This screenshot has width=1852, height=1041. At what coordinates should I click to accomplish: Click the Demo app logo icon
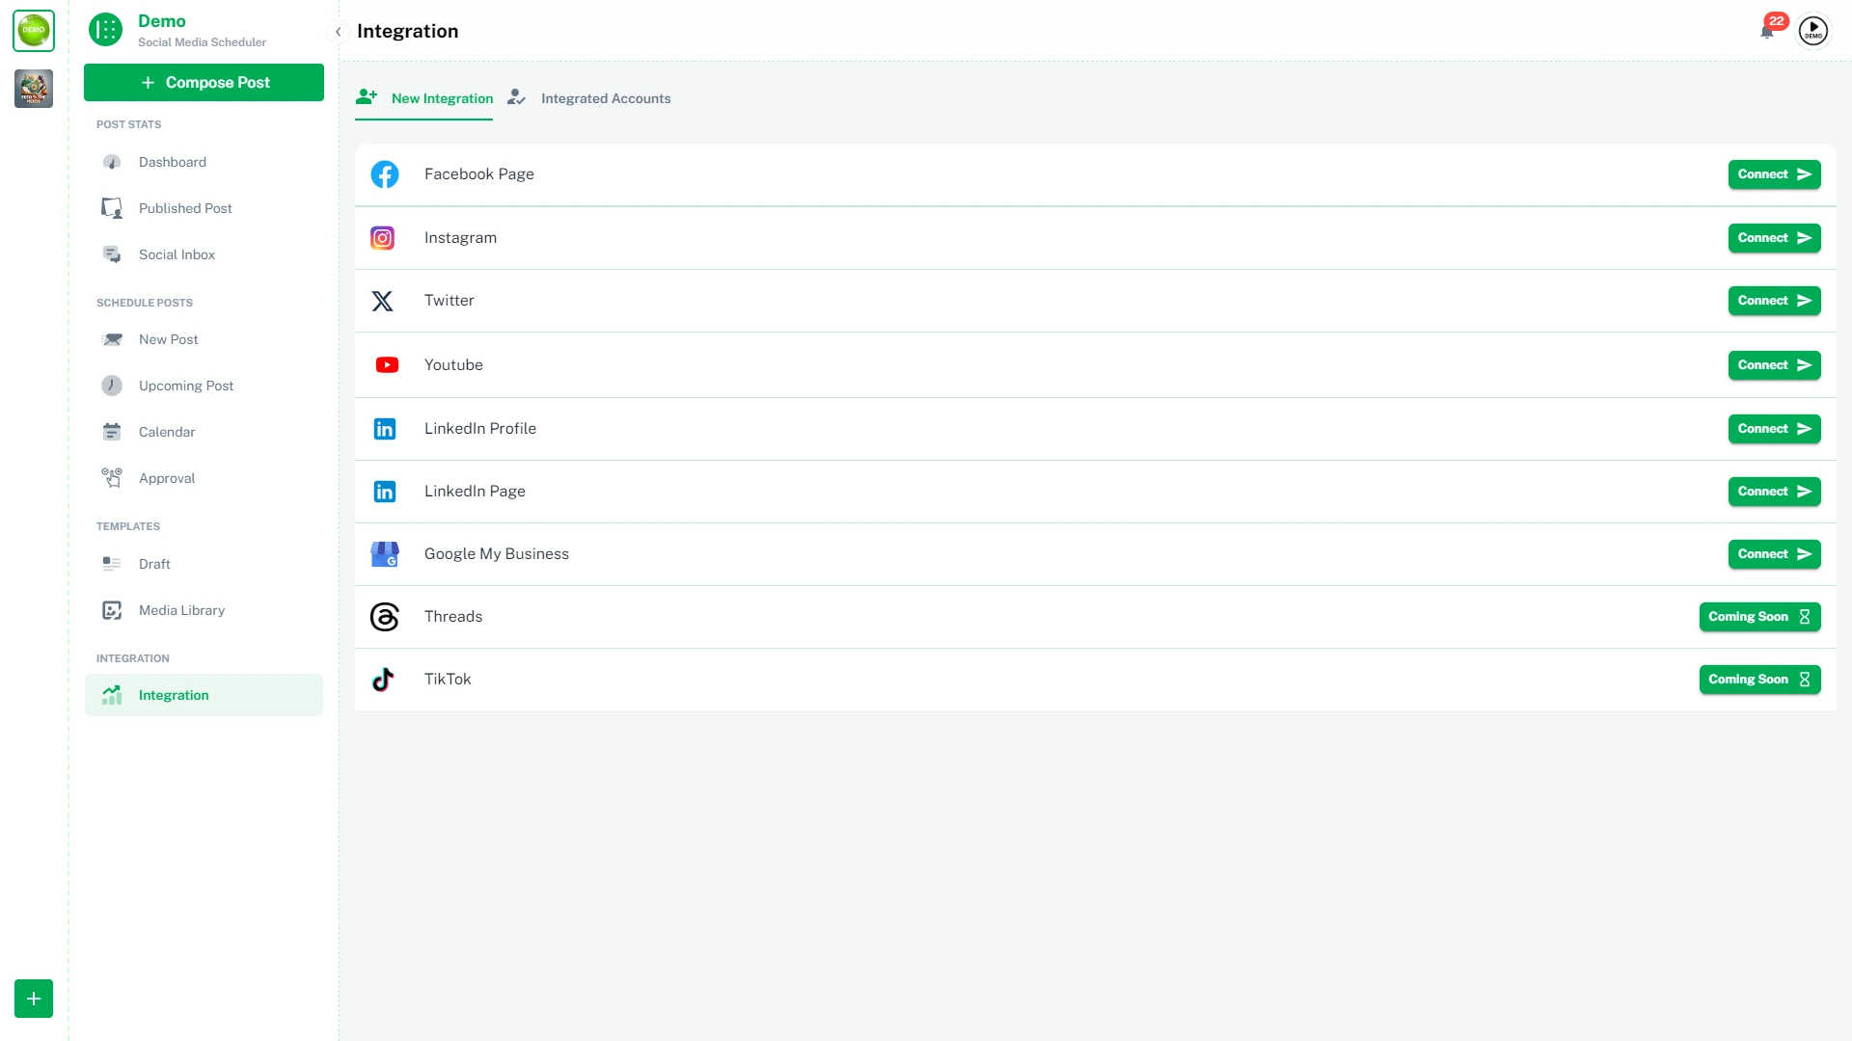105,30
